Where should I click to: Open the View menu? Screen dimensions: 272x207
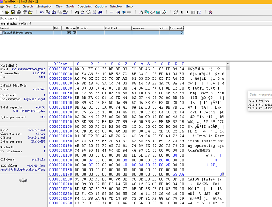(59, 6)
